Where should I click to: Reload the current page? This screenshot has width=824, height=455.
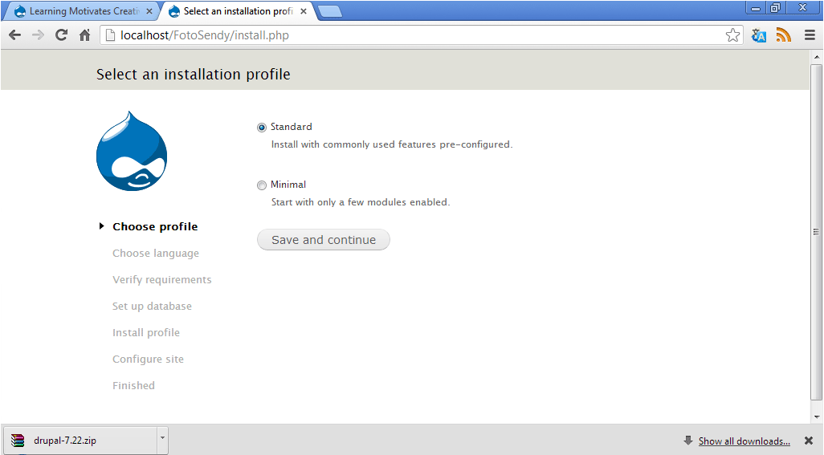click(x=62, y=35)
